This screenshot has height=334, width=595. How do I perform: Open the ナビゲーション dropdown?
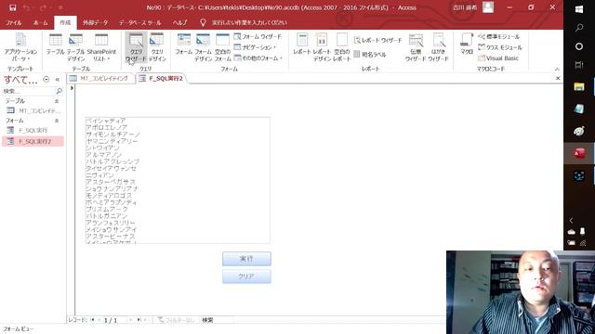pos(255,47)
